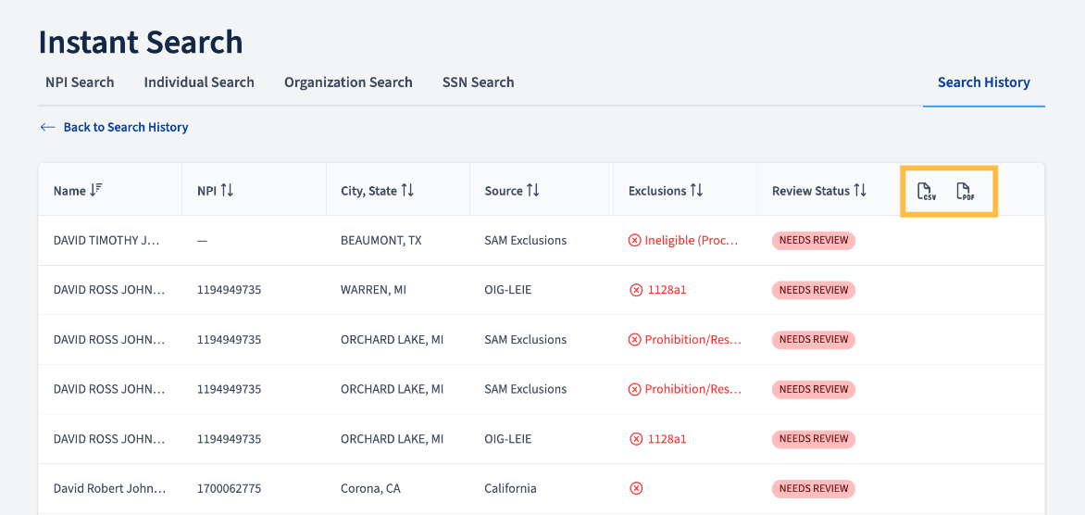Open the NPI Search tab

pyautogui.click(x=80, y=82)
